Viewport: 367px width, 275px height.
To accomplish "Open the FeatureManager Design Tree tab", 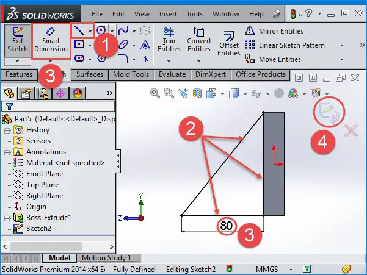I will (9, 93).
